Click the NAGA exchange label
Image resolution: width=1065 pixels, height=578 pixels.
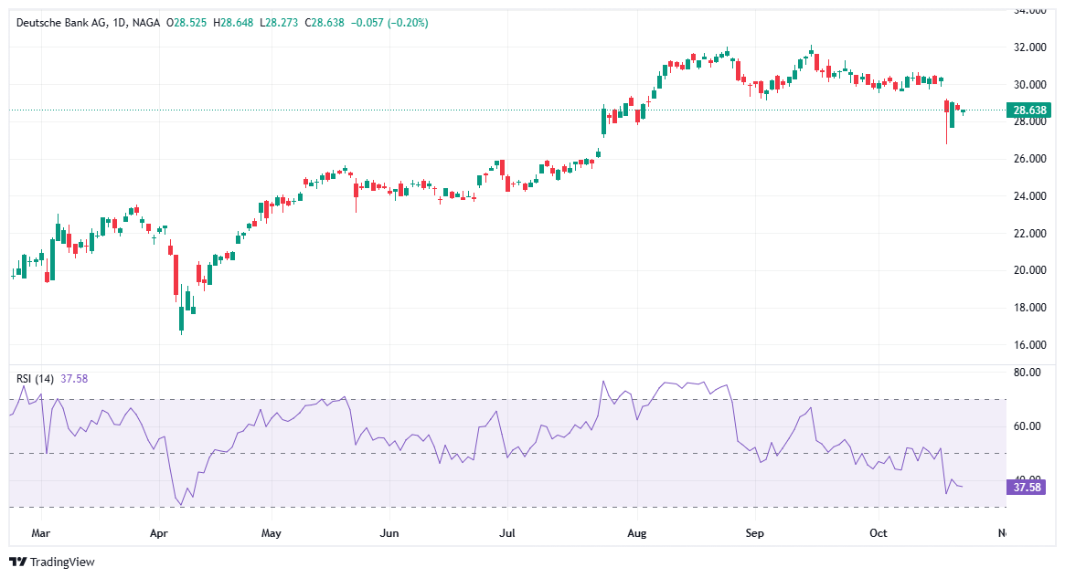[x=146, y=23]
